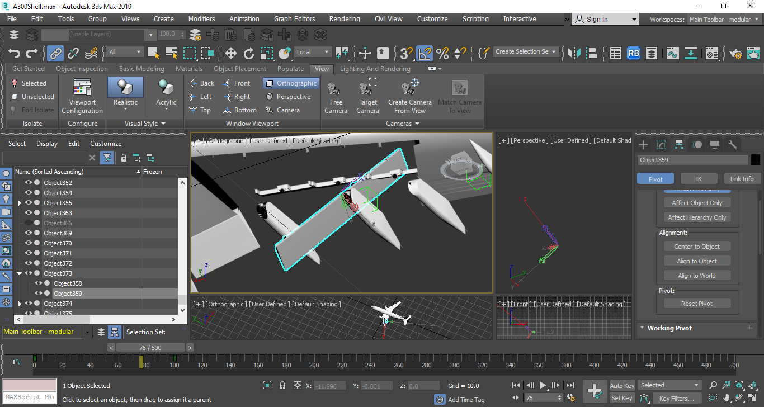Open the Rendering menu
Viewport: 764px width, 407px height.
[x=345, y=18]
